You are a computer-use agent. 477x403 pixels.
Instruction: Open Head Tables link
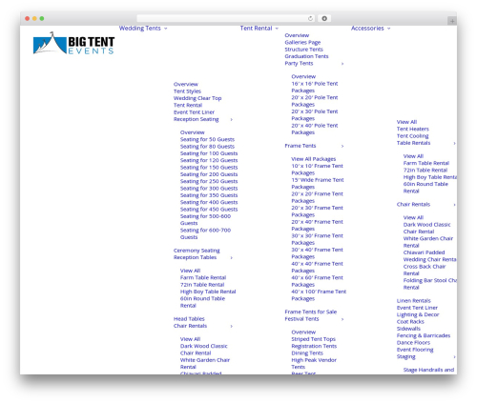coord(189,319)
